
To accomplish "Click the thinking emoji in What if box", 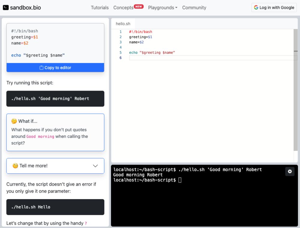I will pyautogui.click(x=14, y=121).
